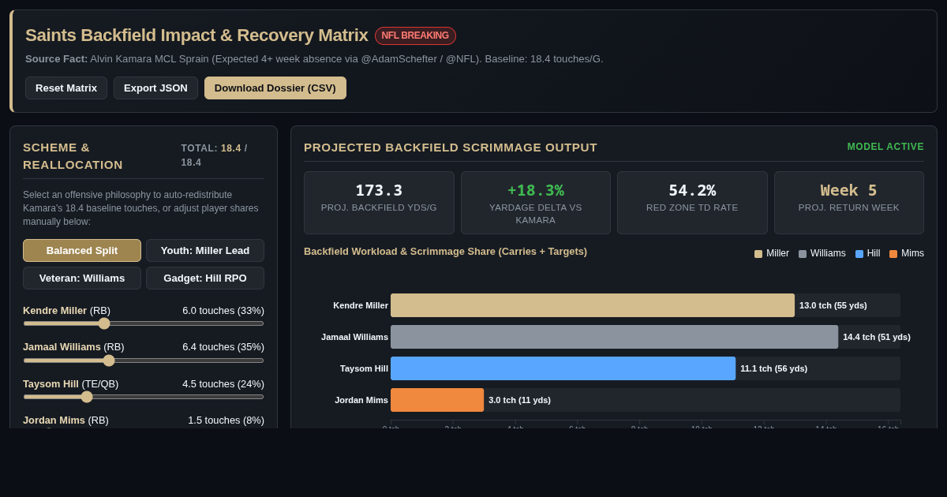Click Taysom Hill's blue chart bar
Image resolution: width=947 pixels, height=497 pixels.
click(563, 368)
